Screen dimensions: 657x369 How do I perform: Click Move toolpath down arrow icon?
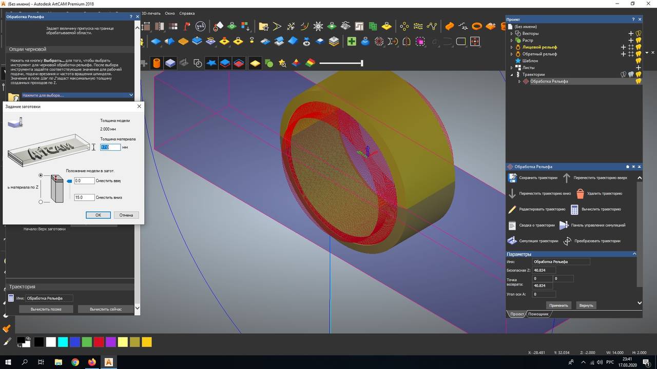coord(512,194)
